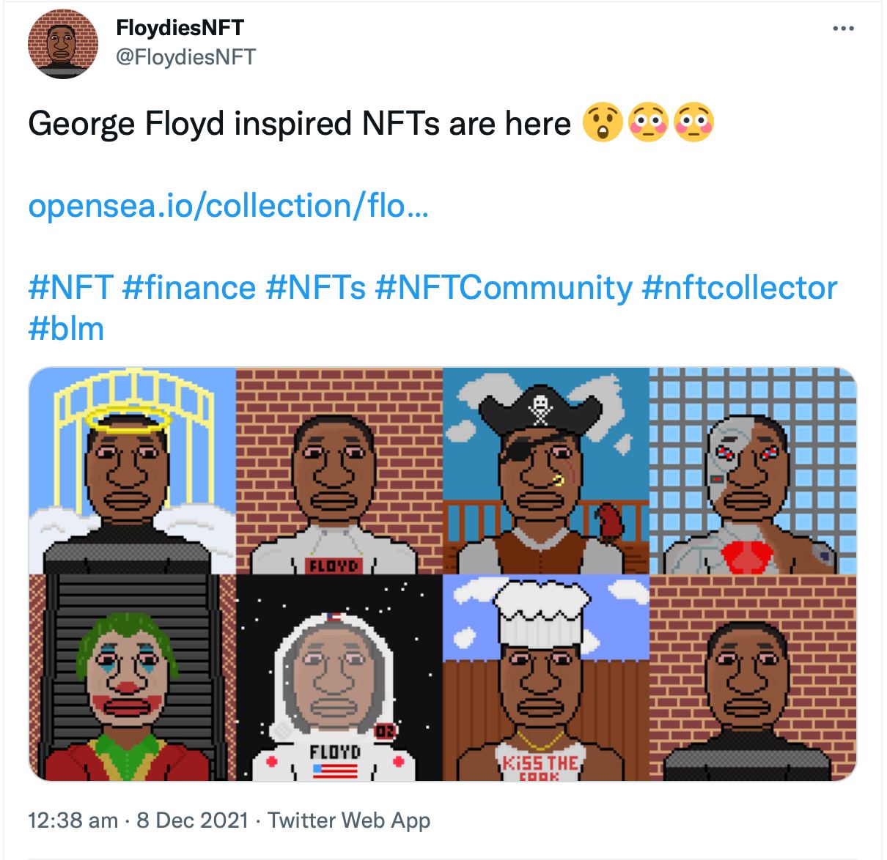Open the #finance hashtag

pyautogui.click(x=189, y=287)
